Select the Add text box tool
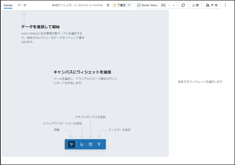235x165 pixels. point(91,144)
